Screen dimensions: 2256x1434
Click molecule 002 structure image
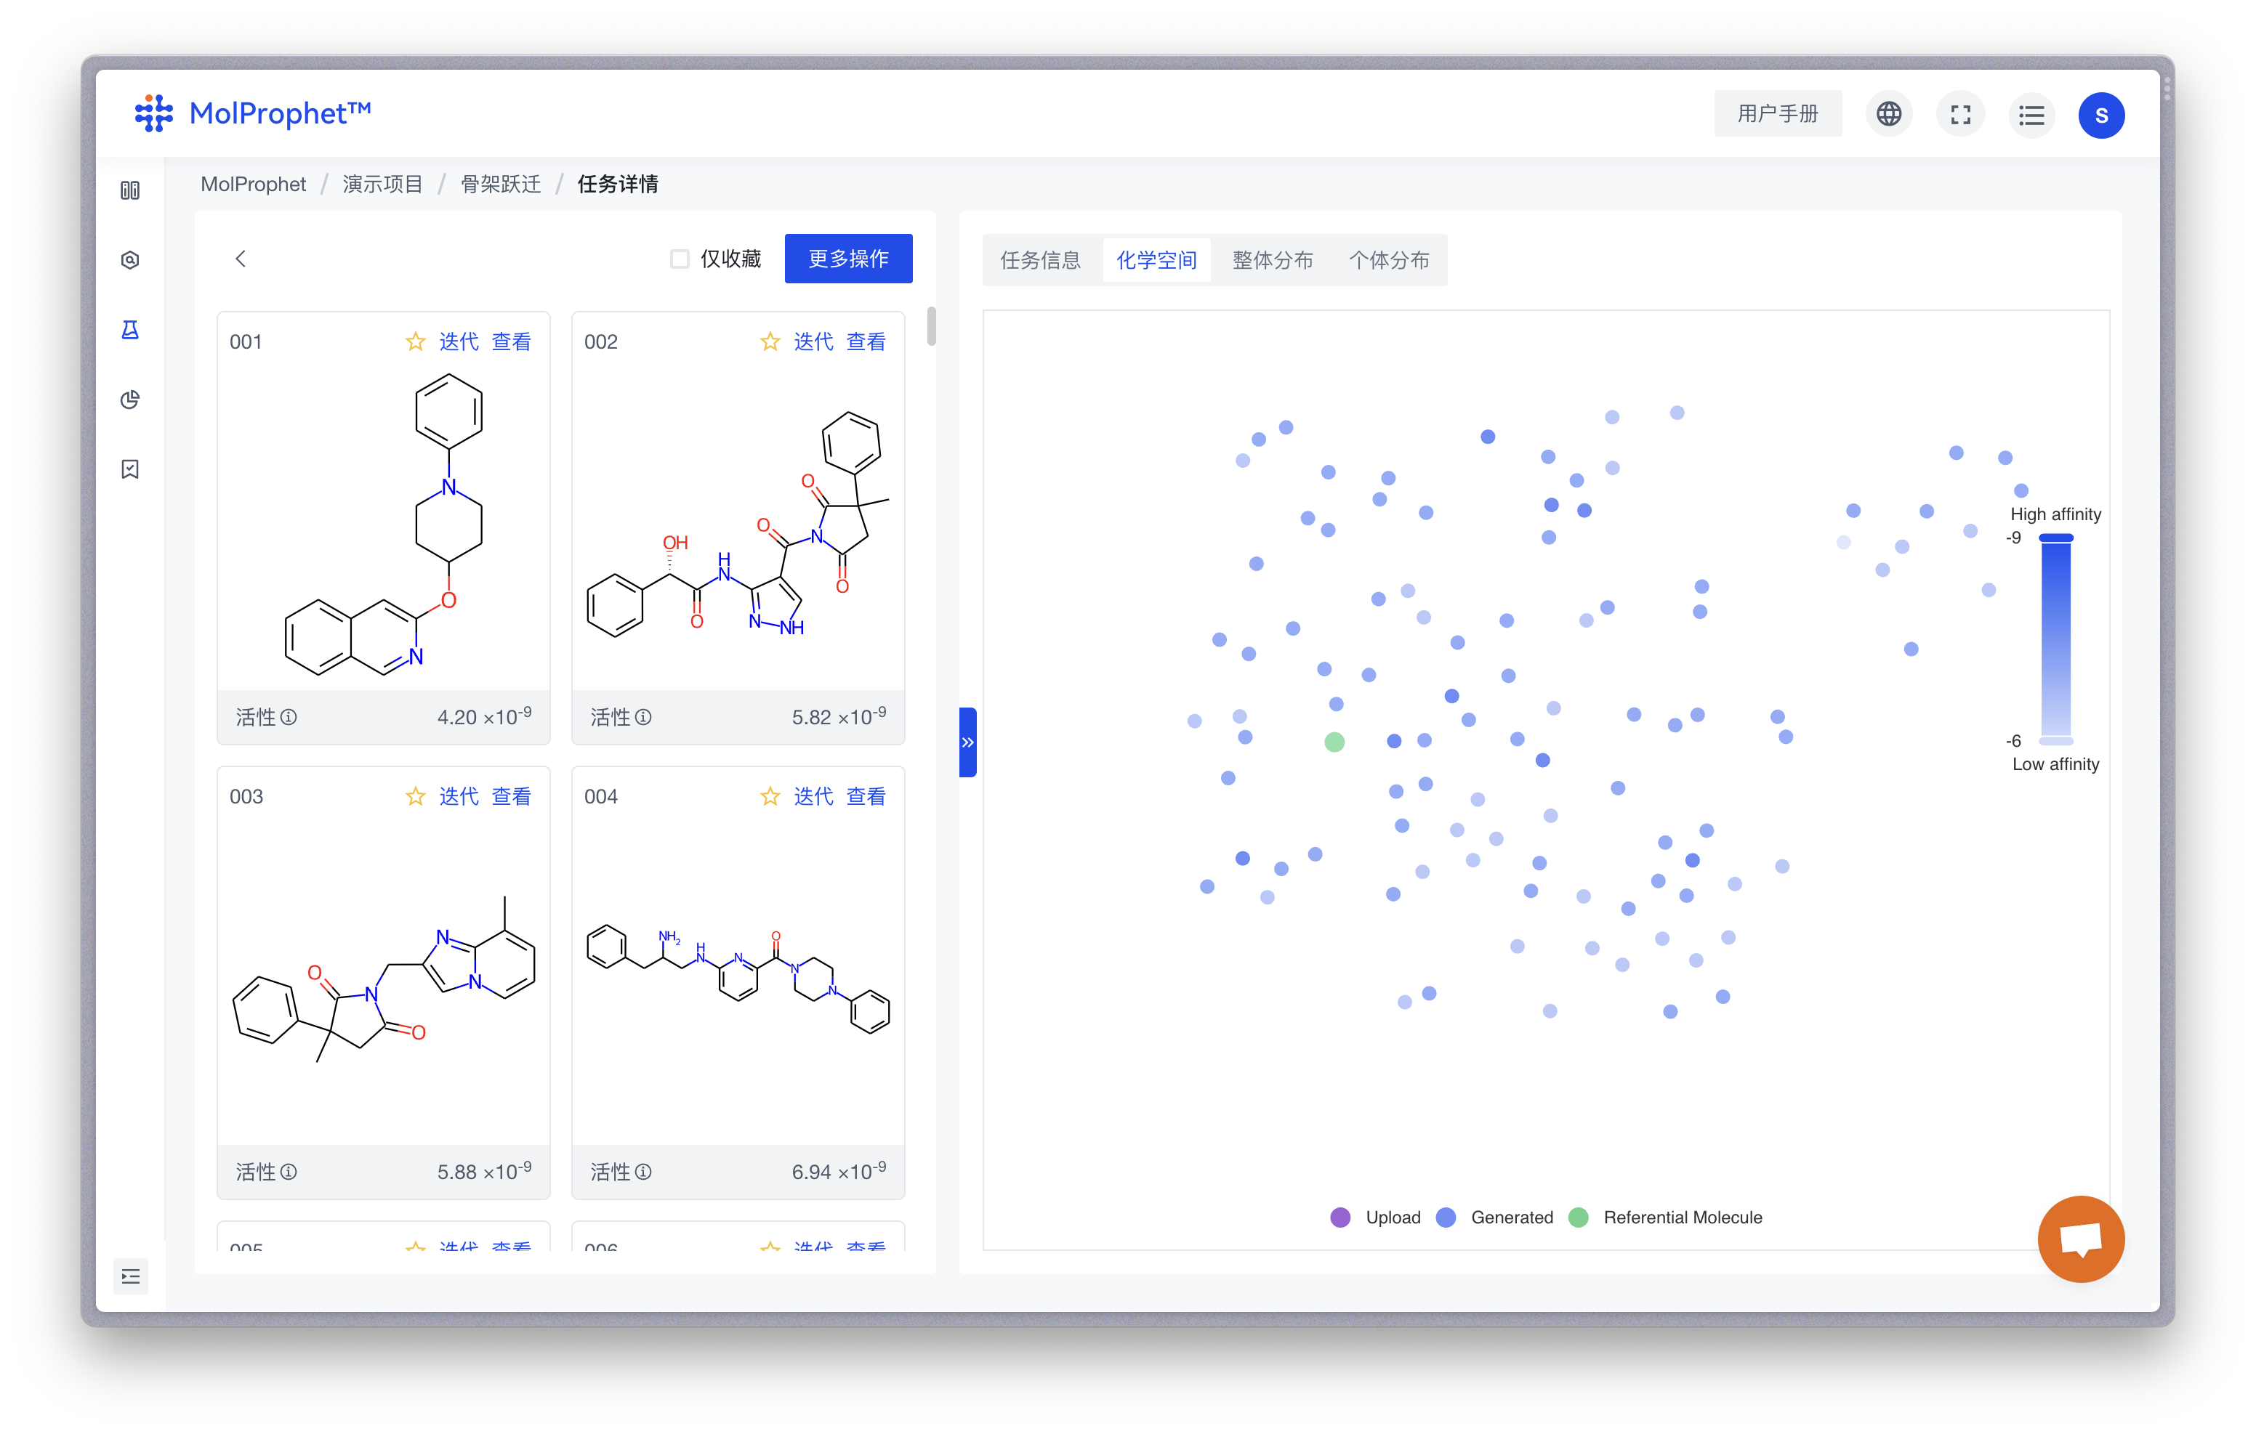(x=738, y=525)
